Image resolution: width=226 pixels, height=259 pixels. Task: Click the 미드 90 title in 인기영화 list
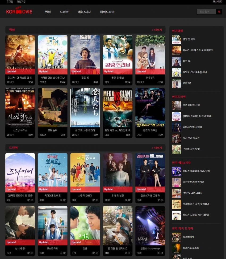[187, 61]
